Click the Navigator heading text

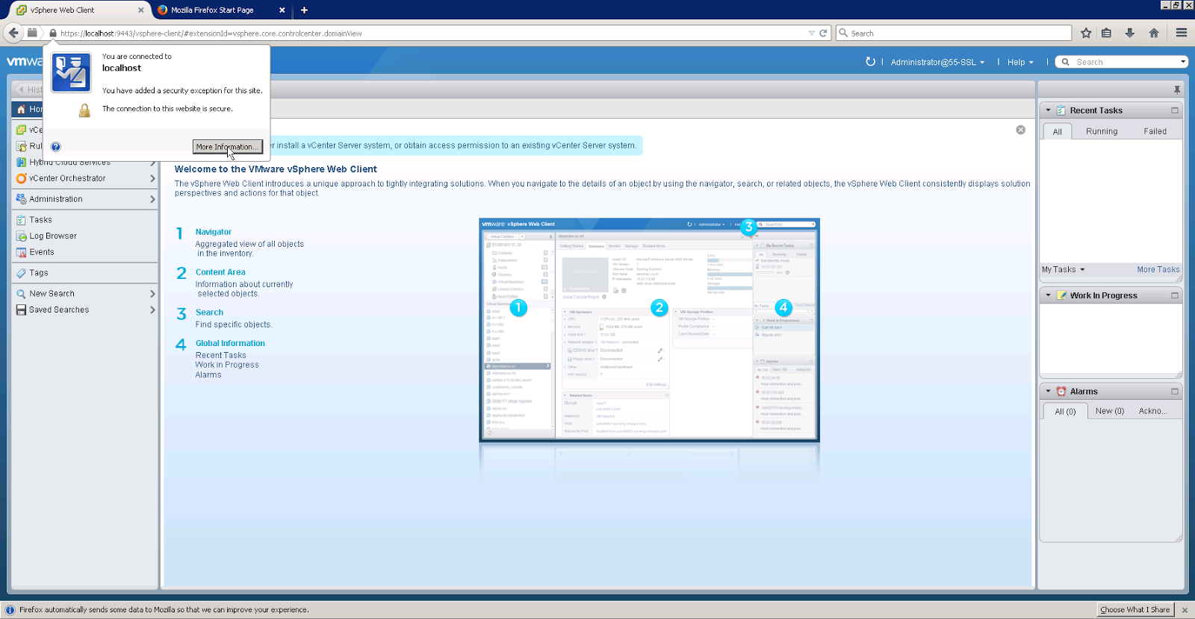(x=214, y=232)
